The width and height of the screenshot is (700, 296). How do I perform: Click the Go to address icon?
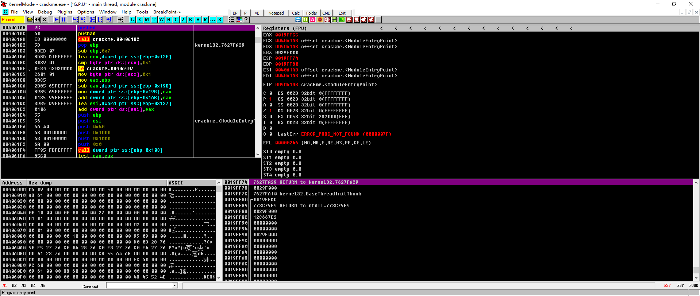pos(120,20)
